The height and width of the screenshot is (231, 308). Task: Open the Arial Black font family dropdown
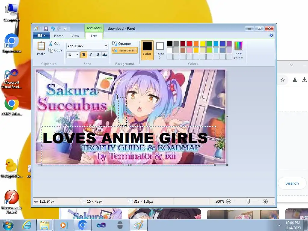point(106,46)
